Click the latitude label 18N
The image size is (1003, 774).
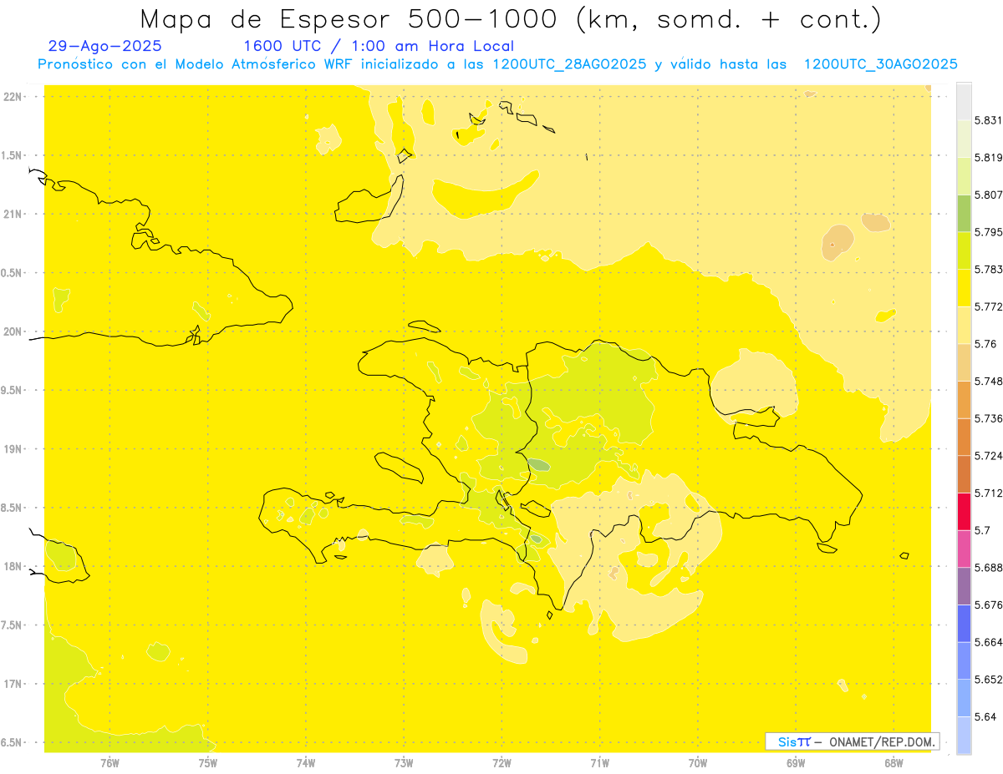coord(12,567)
